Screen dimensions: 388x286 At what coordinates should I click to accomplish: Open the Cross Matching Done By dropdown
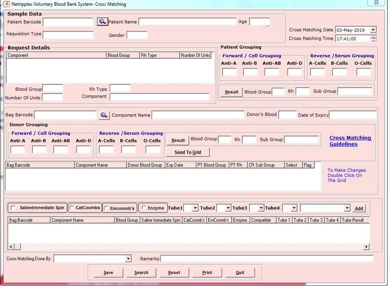[x=128, y=259]
